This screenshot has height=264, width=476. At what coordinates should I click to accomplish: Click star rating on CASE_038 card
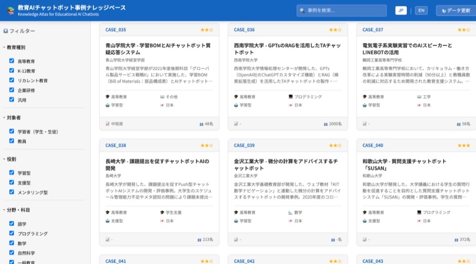click(x=207, y=145)
